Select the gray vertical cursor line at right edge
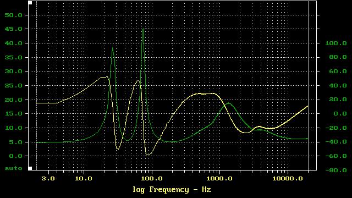This screenshot has height=198, width=352. tap(308, 85)
